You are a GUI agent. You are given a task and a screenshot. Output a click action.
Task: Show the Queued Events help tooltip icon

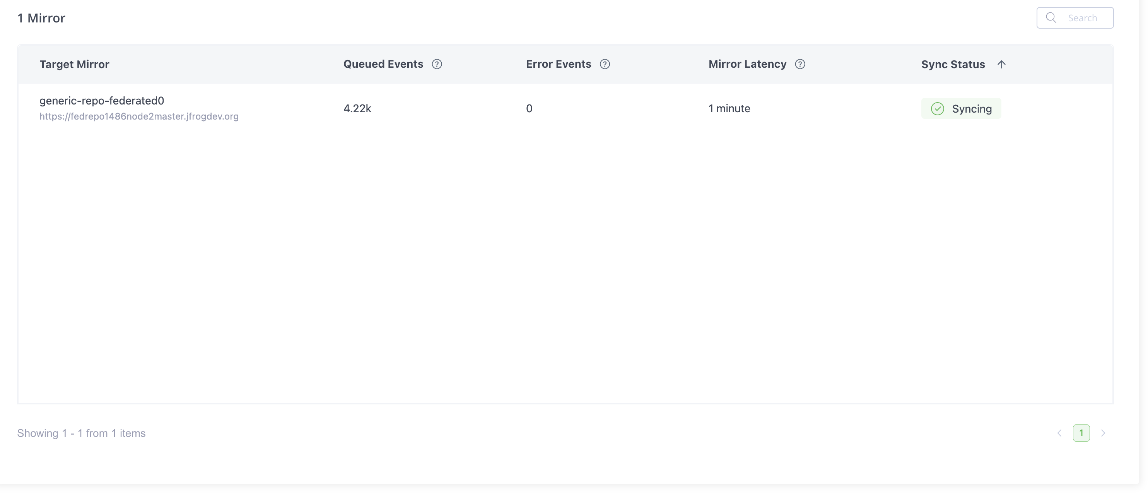(437, 64)
